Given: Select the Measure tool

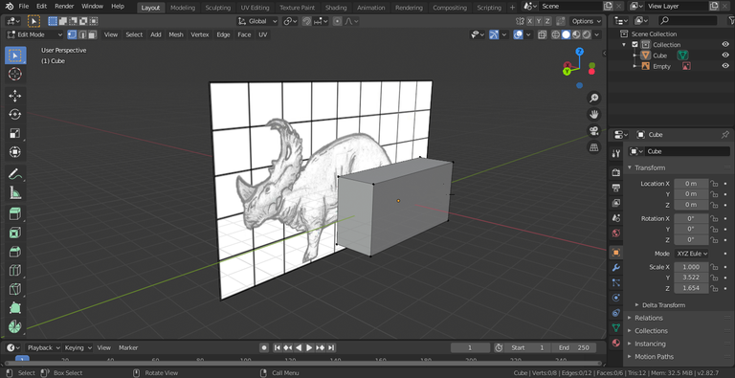Looking at the screenshot, I should click(15, 192).
